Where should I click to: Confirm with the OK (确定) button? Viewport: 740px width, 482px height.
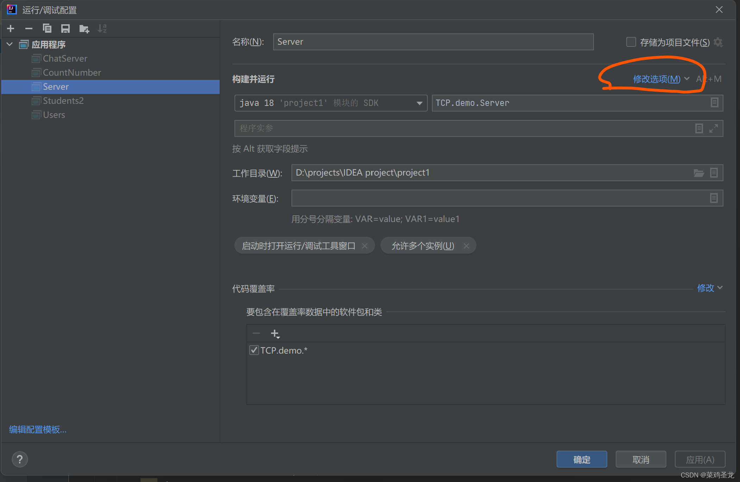(x=582, y=459)
